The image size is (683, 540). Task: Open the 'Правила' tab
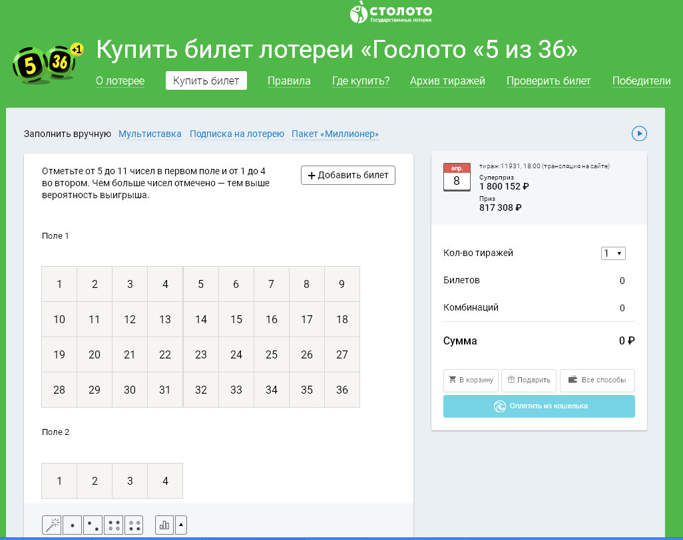click(x=289, y=81)
